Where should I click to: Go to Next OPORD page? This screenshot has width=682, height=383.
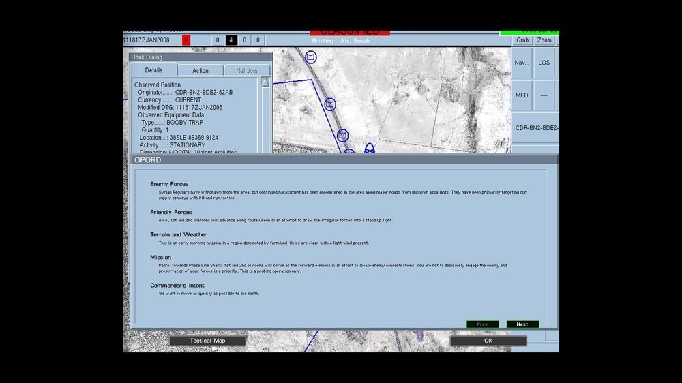[x=522, y=324]
